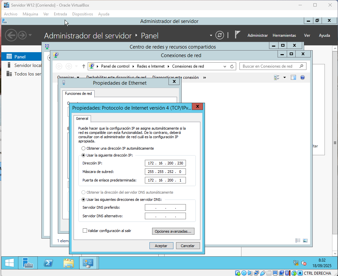Screen dimensions: 338x276
Task: Open the Herramientas menu
Action: click(x=284, y=35)
